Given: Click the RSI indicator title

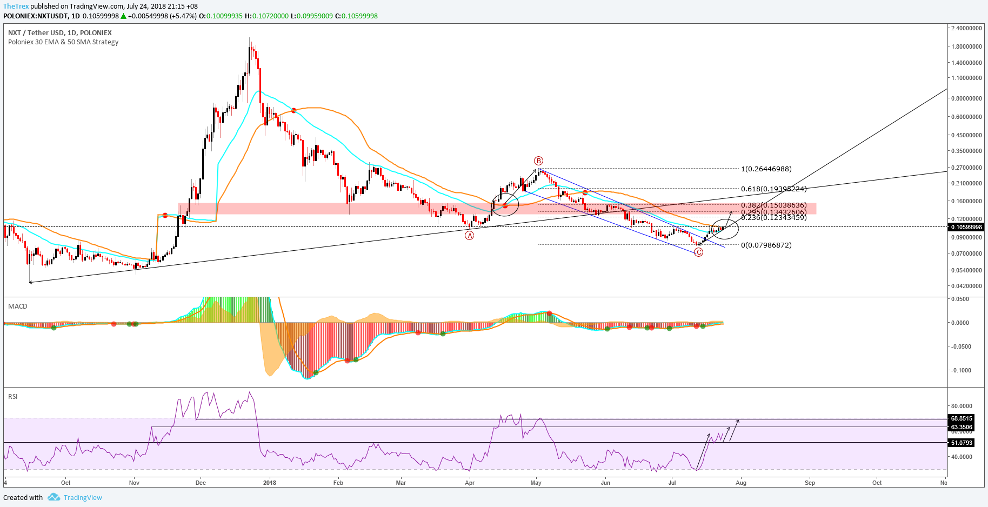Looking at the screenshot, I should (x=13, y=396).
